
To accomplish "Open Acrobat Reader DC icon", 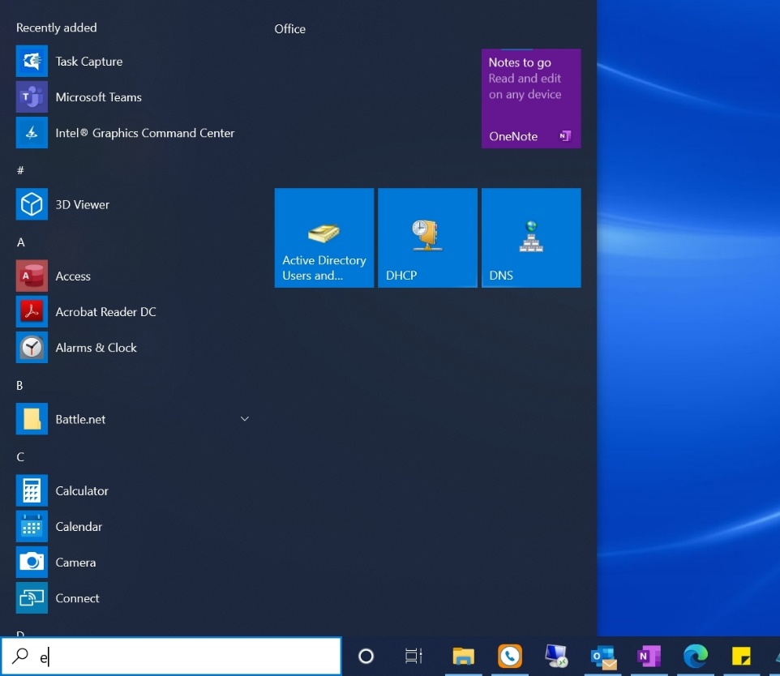I will 32,311.
